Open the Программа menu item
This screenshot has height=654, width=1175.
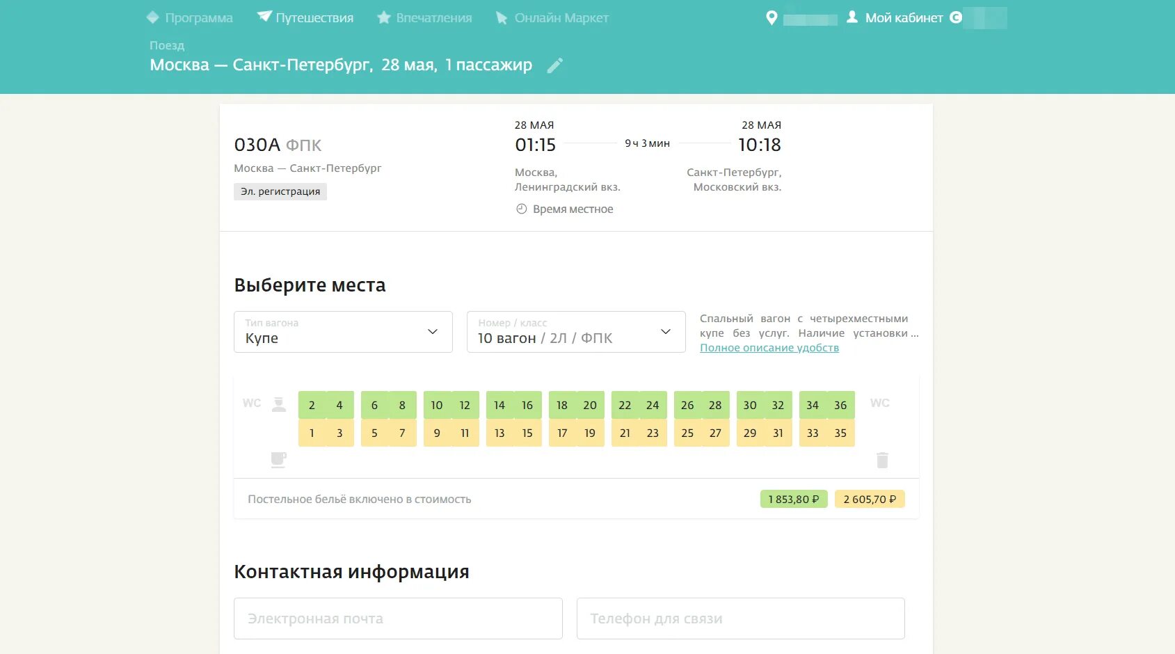199,18
